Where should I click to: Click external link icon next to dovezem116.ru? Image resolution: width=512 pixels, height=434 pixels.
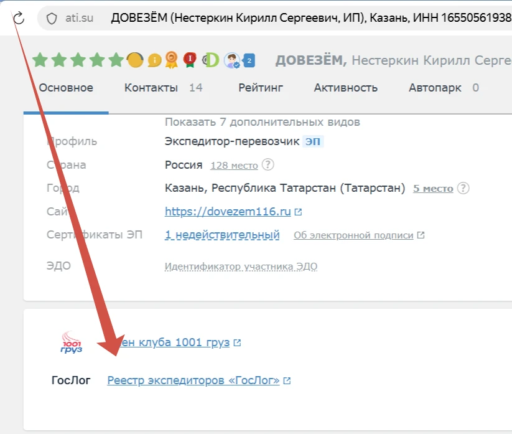pos(298,212)
